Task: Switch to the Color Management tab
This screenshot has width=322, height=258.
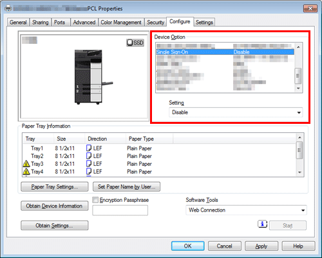Action: point(121,22)
